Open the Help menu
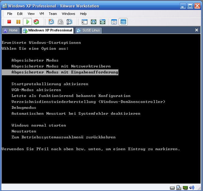Screen dimensions: 203x191 [83, 14]
